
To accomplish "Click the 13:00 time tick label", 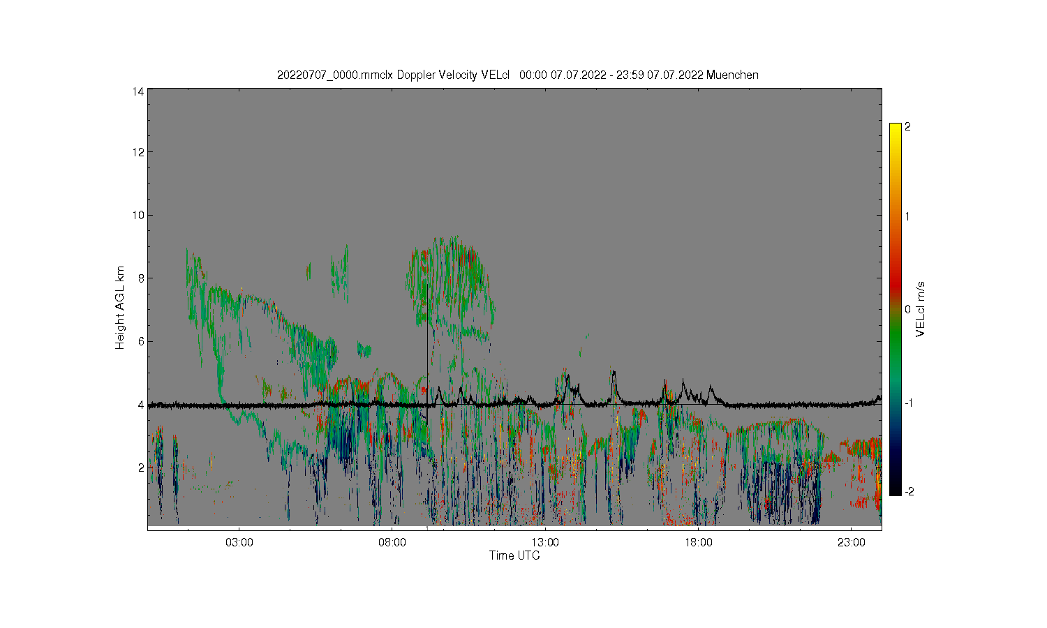I will [545, 543].
